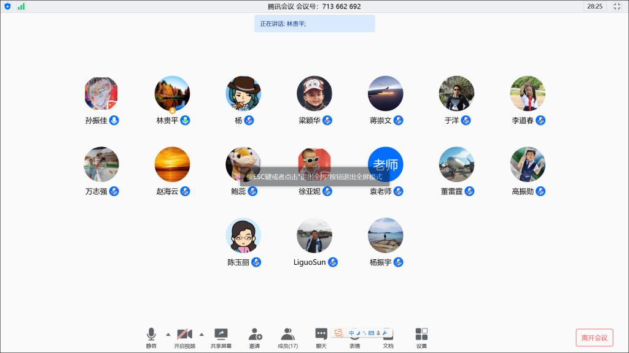
Task: Mute the microphone with 静音 button
Action: coord(151,336)
